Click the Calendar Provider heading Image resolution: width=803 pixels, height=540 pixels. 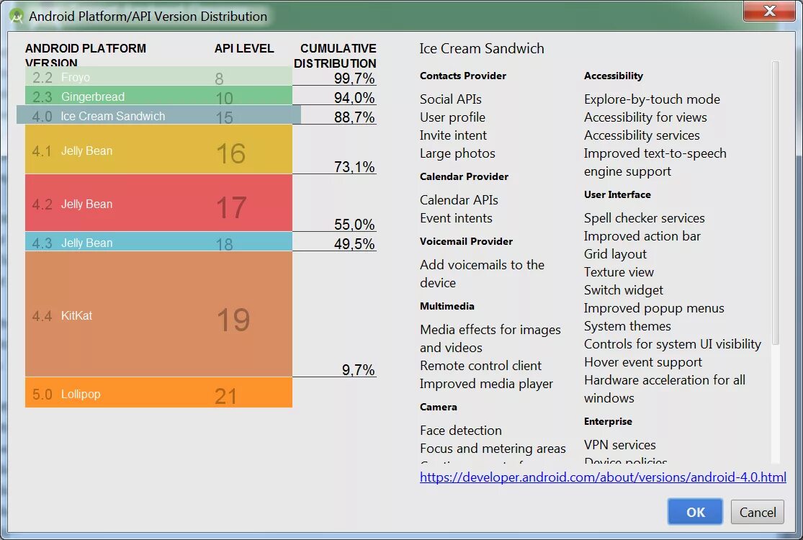click(x=464, y=176)
